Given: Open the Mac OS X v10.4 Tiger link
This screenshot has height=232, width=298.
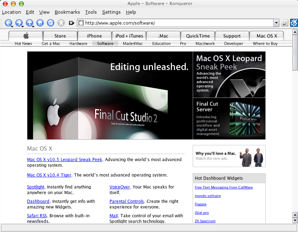Looking at the screenshot, I should (x=49, y=175).
